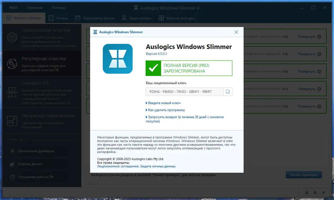Click the Windows Slimmer tab icon
The image size is (334, 200).
pos(9,18)
